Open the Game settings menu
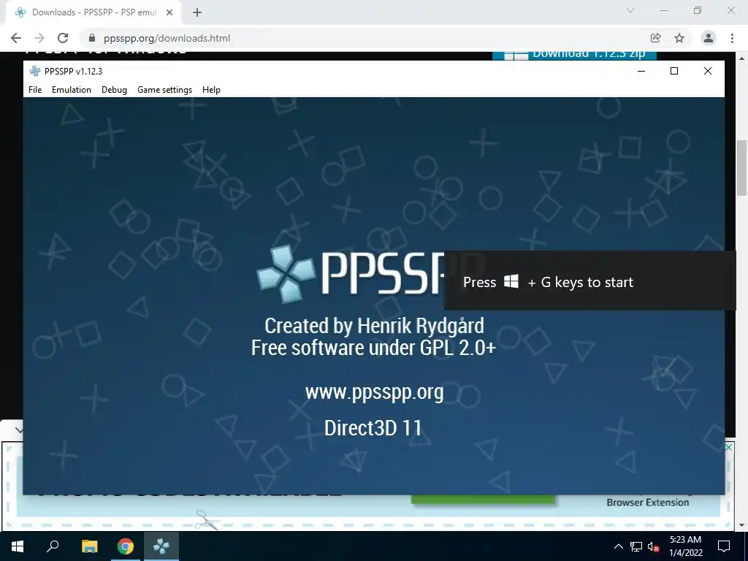 (164, 90)
